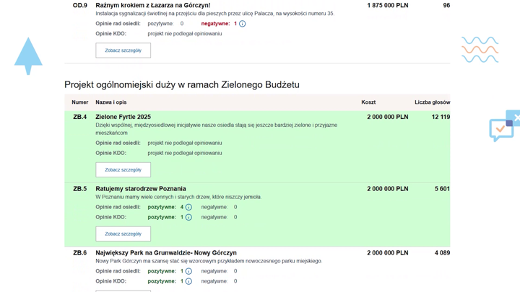Click info icon for ZB.6 opinie rad osiedli
Screen dimensions: 520x292
tap(188, 272)
